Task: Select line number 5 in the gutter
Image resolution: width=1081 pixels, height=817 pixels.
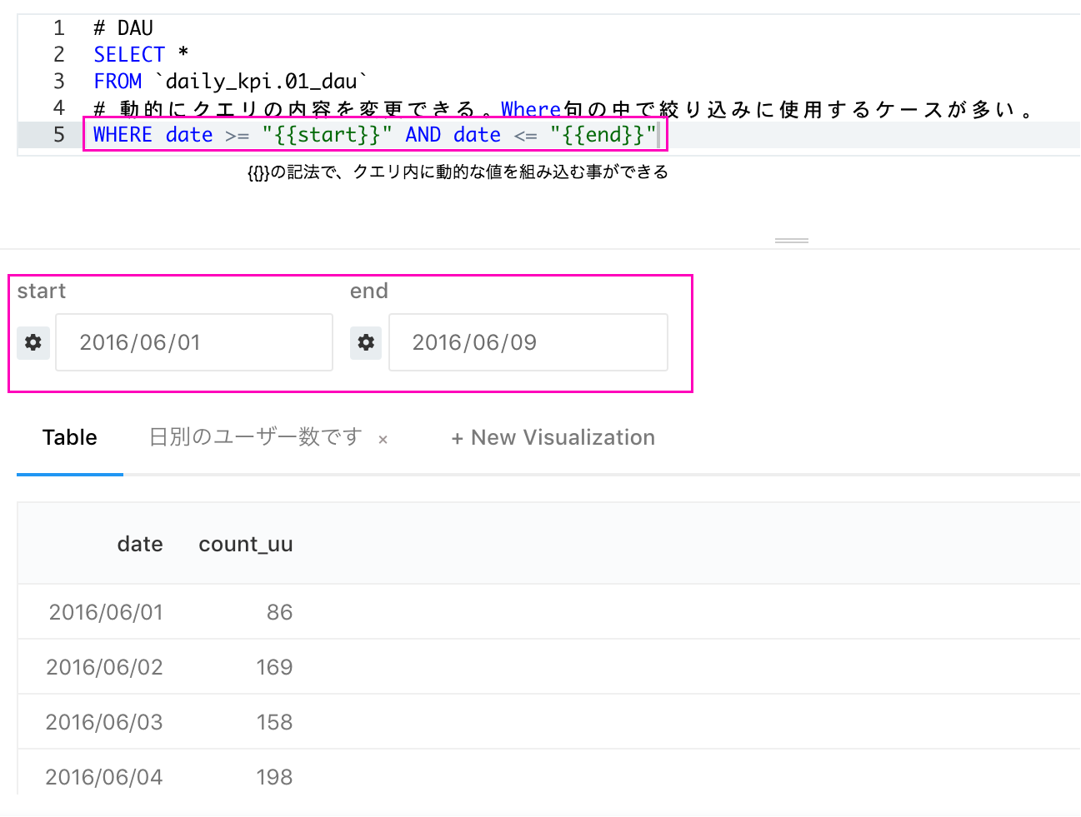Action: pos(58,135)
